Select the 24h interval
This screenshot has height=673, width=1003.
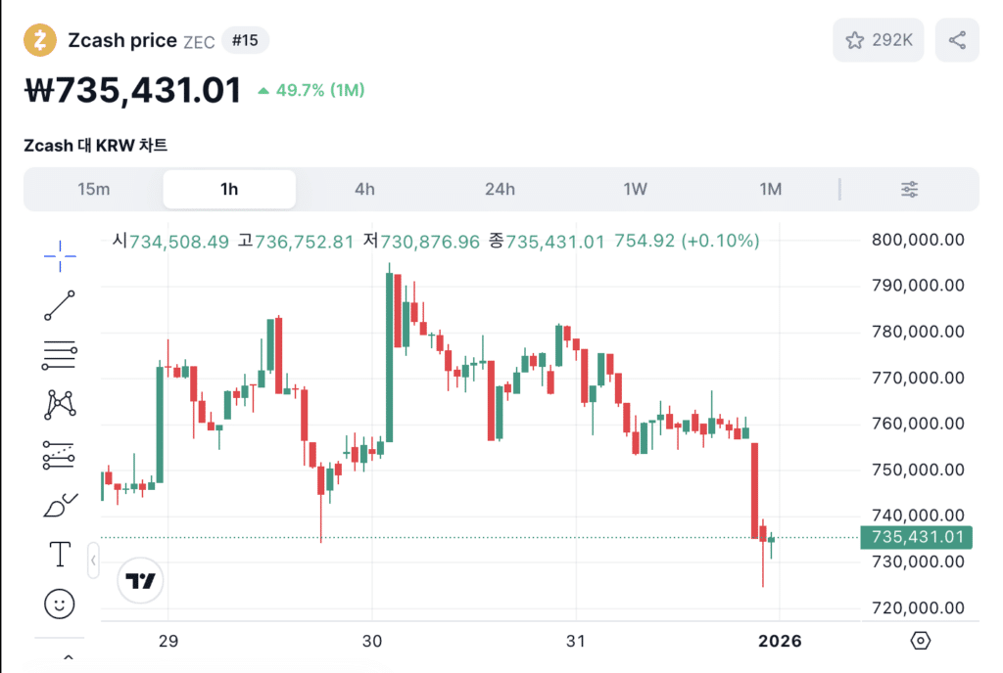pos(500,189)
